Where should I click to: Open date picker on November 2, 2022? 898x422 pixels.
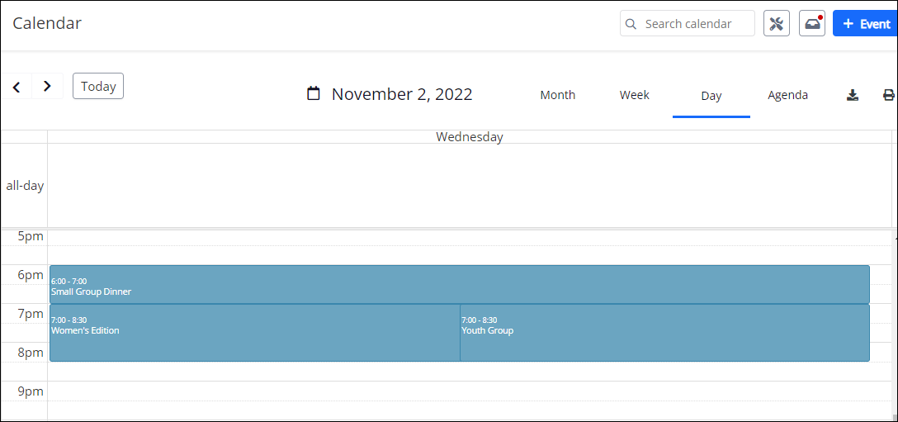point(402,94)
